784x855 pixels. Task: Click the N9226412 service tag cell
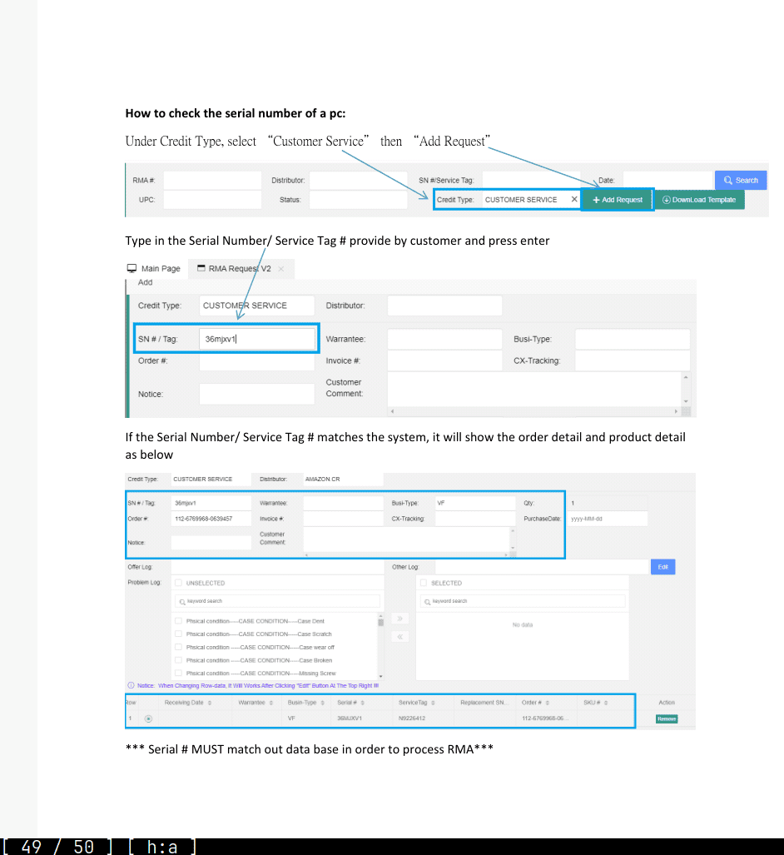412,718
